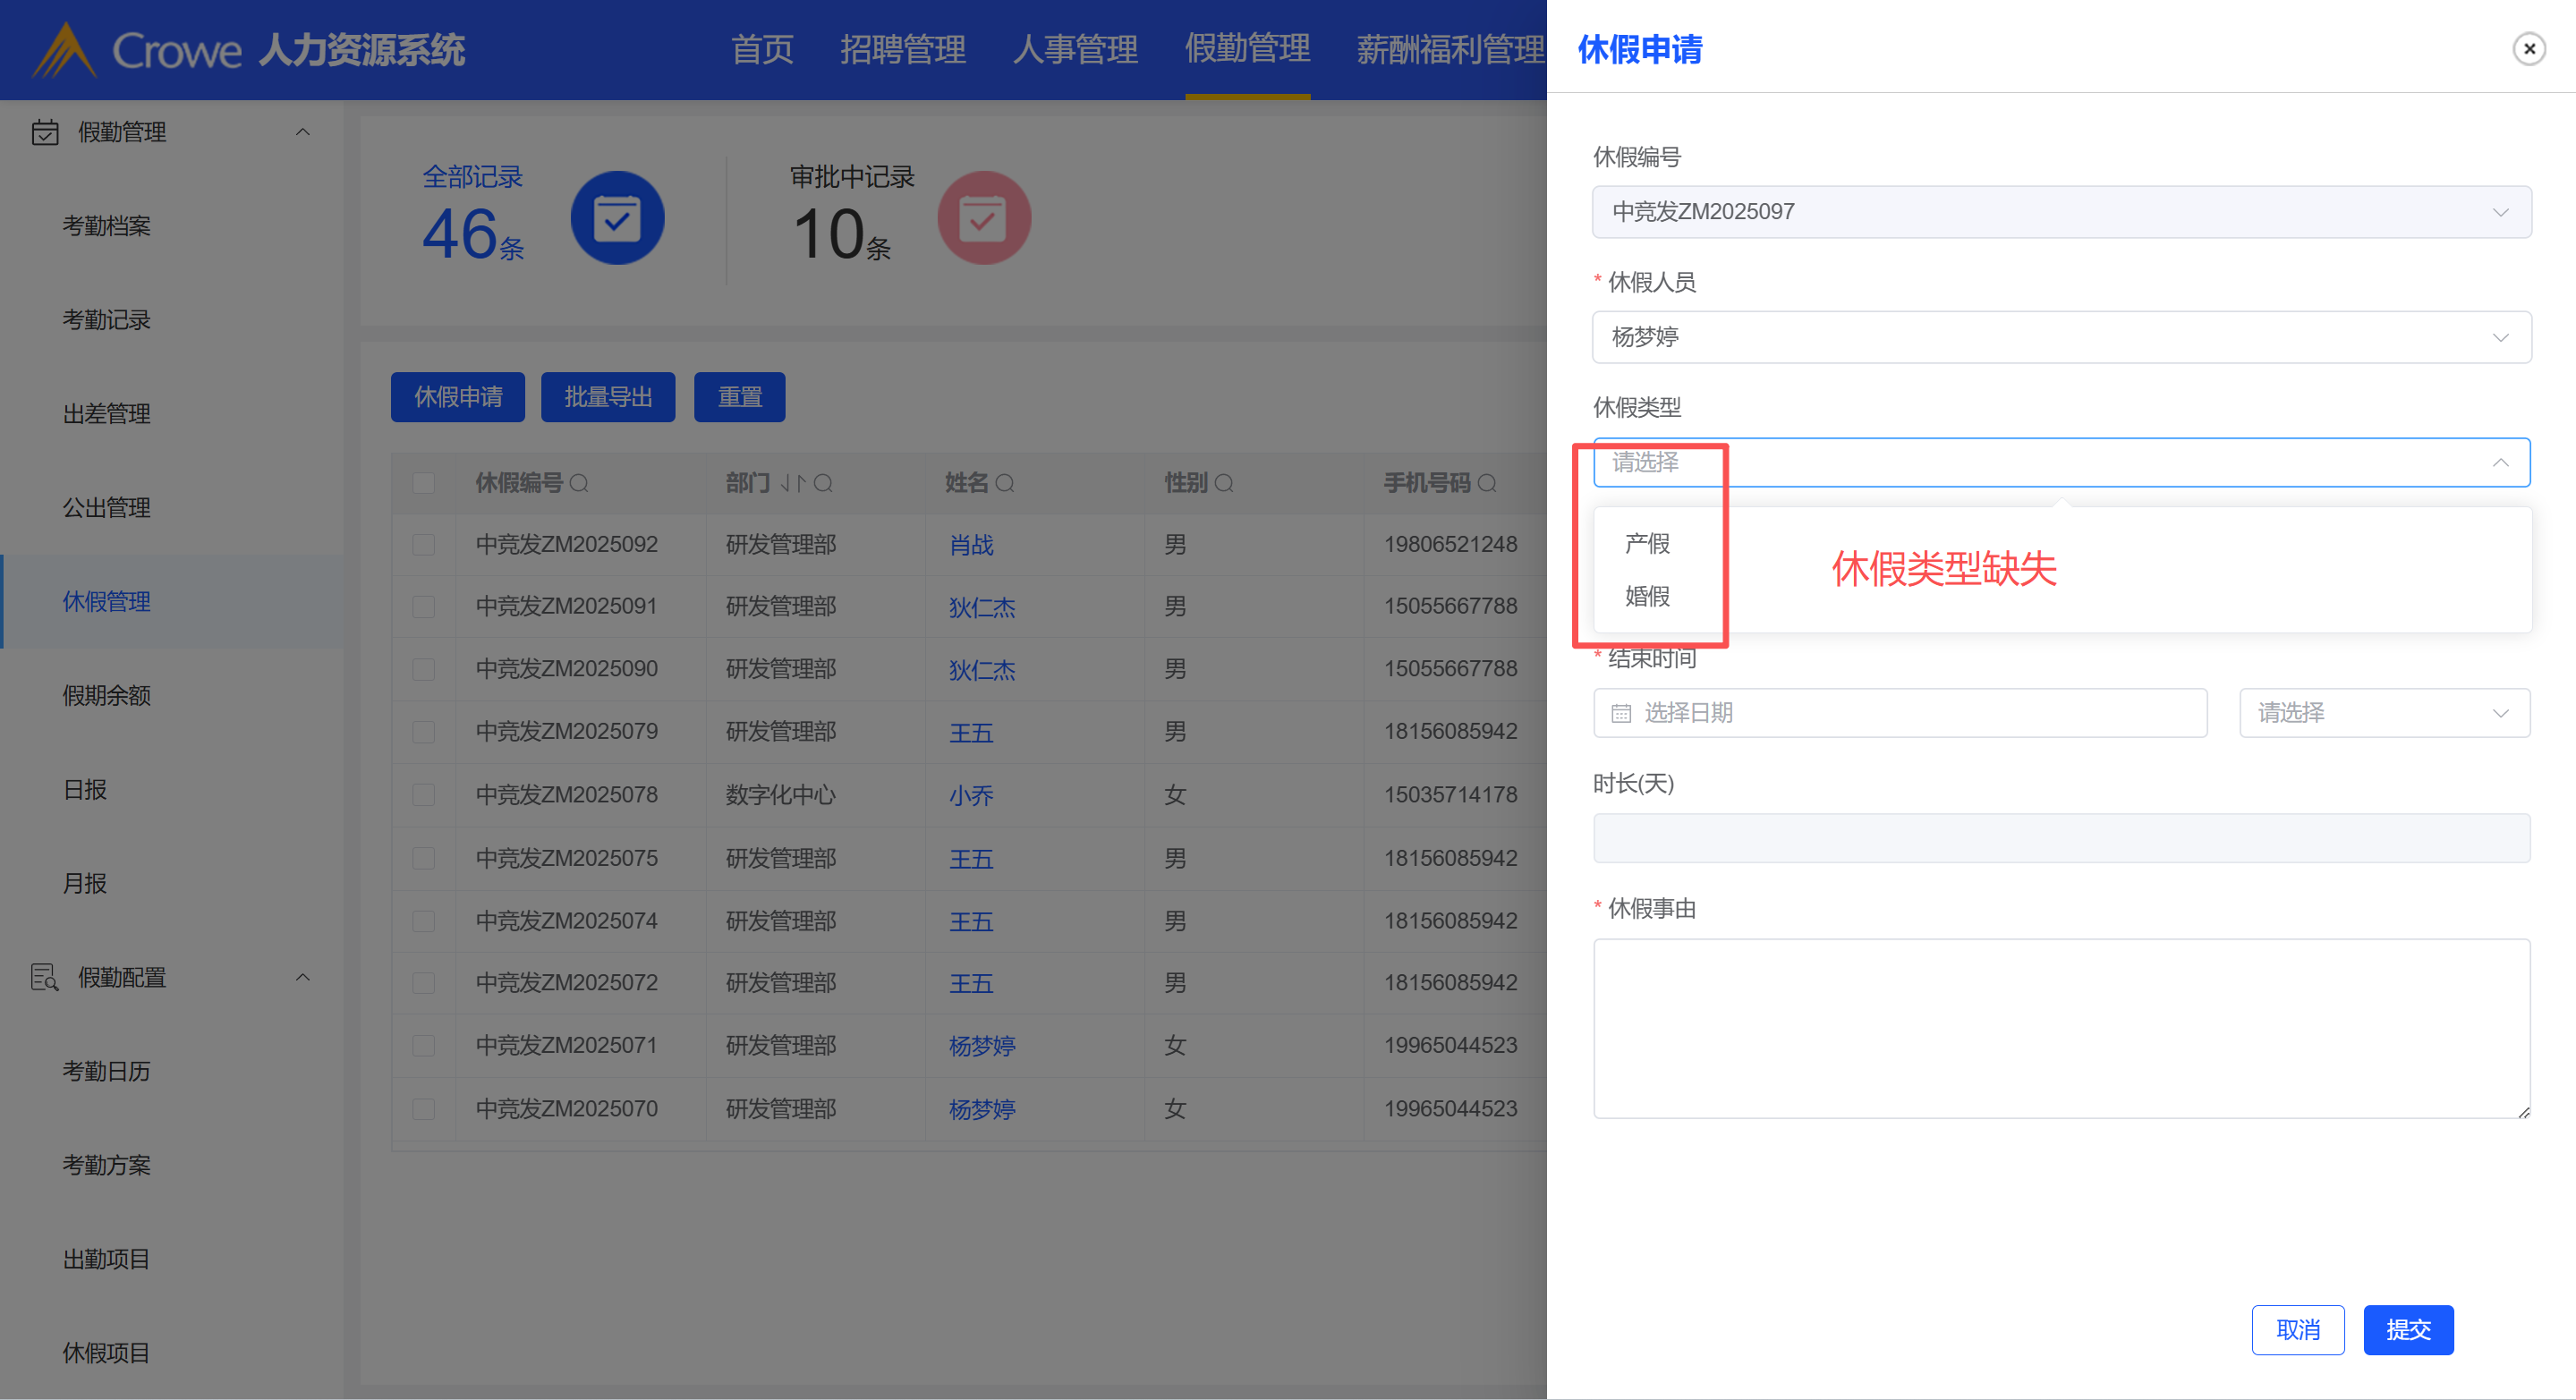This screenshot has width=2576, height=1400.
Task: Select checkbox for row 中竞发ZM2025078
Action: 424,795
